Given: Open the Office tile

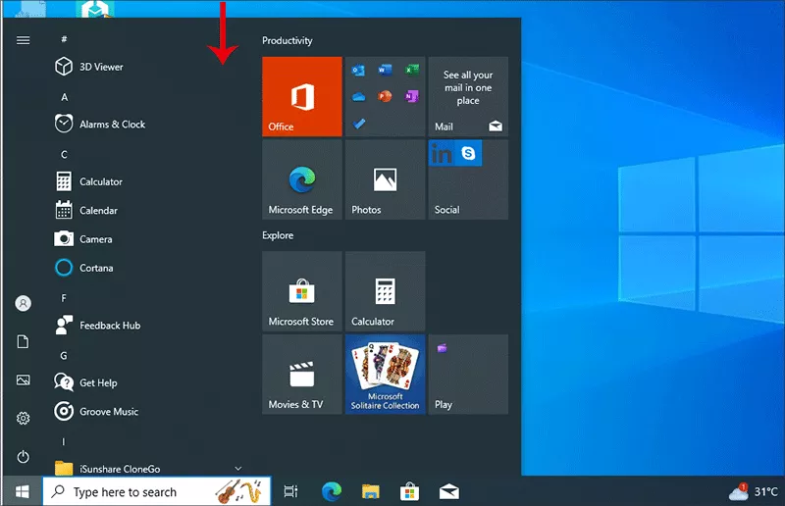Looking at the screenshot, I should 302,97.
